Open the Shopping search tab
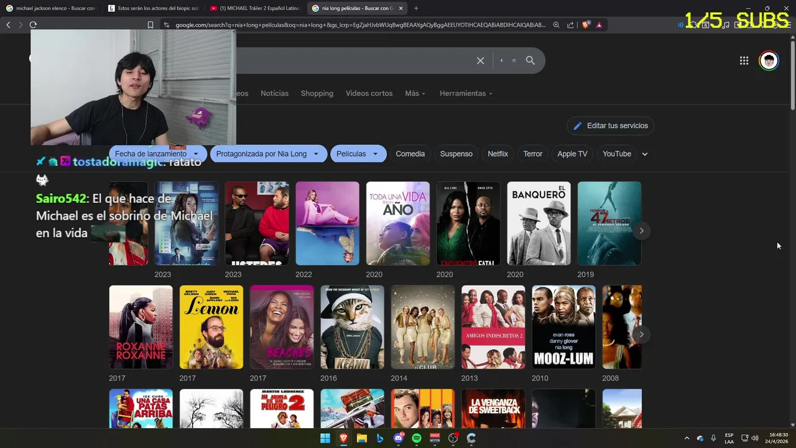Image resolution: width=796 pixels, height=448 pixels. pyautogui.click(x=317, y=93)
